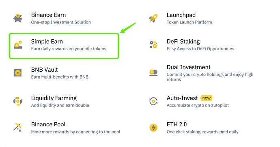The width and height of the screenshot is (280, 147).
Task: Open Dual Investment
Action: point(189,67)
